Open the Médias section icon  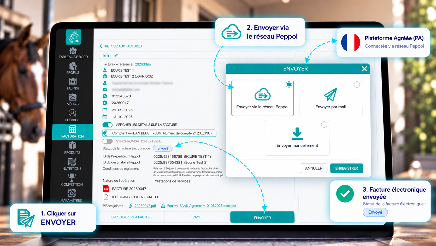click(x=73, y=97)
